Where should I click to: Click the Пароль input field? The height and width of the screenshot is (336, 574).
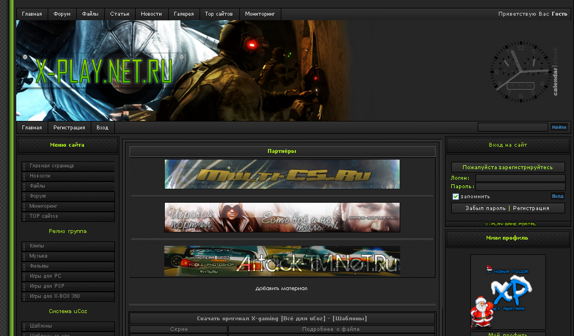pos(520,186)
